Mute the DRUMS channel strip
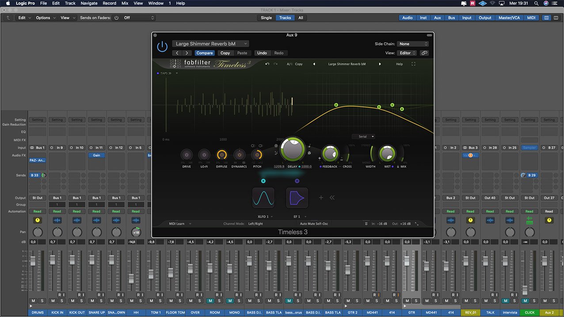Viewport: 564px width, 317px height. tap(33, 301)
